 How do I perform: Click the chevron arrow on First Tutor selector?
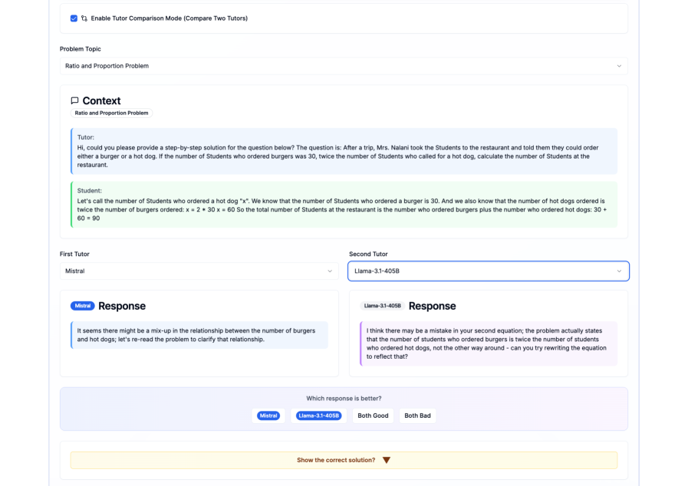point(330,271)
